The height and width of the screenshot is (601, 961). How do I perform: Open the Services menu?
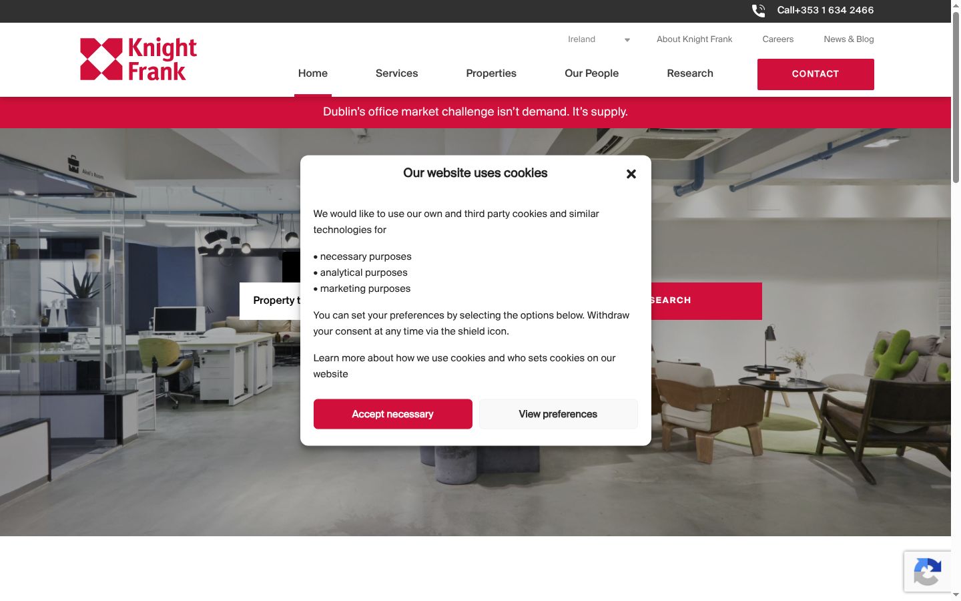(x=397, y=73)
